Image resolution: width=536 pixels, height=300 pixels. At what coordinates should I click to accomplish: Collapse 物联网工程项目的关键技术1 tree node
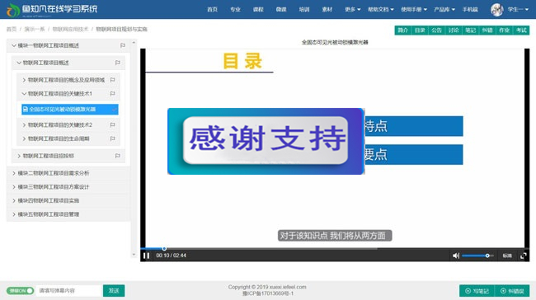coord(24,94)
